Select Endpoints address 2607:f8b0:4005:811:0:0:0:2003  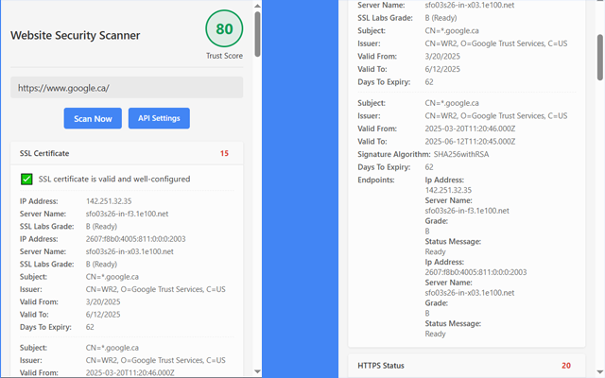point(475,272)
